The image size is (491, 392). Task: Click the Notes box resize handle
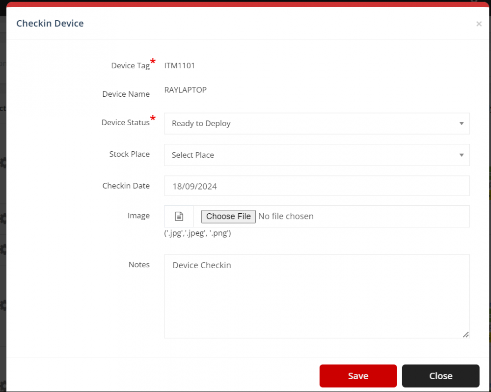(465, 335)
